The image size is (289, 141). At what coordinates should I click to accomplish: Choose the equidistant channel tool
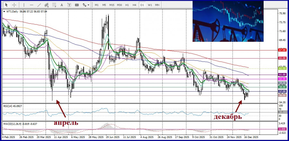coord(48,5)
